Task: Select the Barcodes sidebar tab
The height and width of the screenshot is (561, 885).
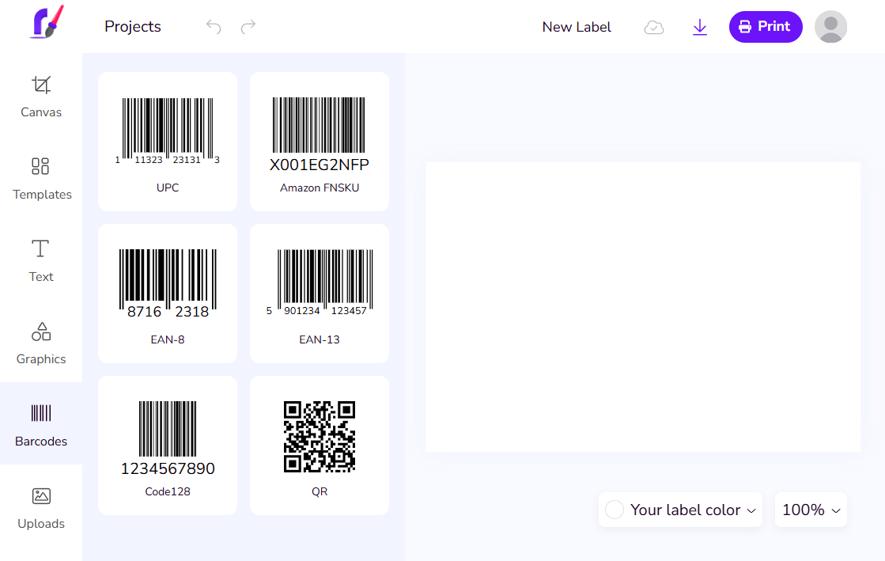Action: (x=41, y=425)
